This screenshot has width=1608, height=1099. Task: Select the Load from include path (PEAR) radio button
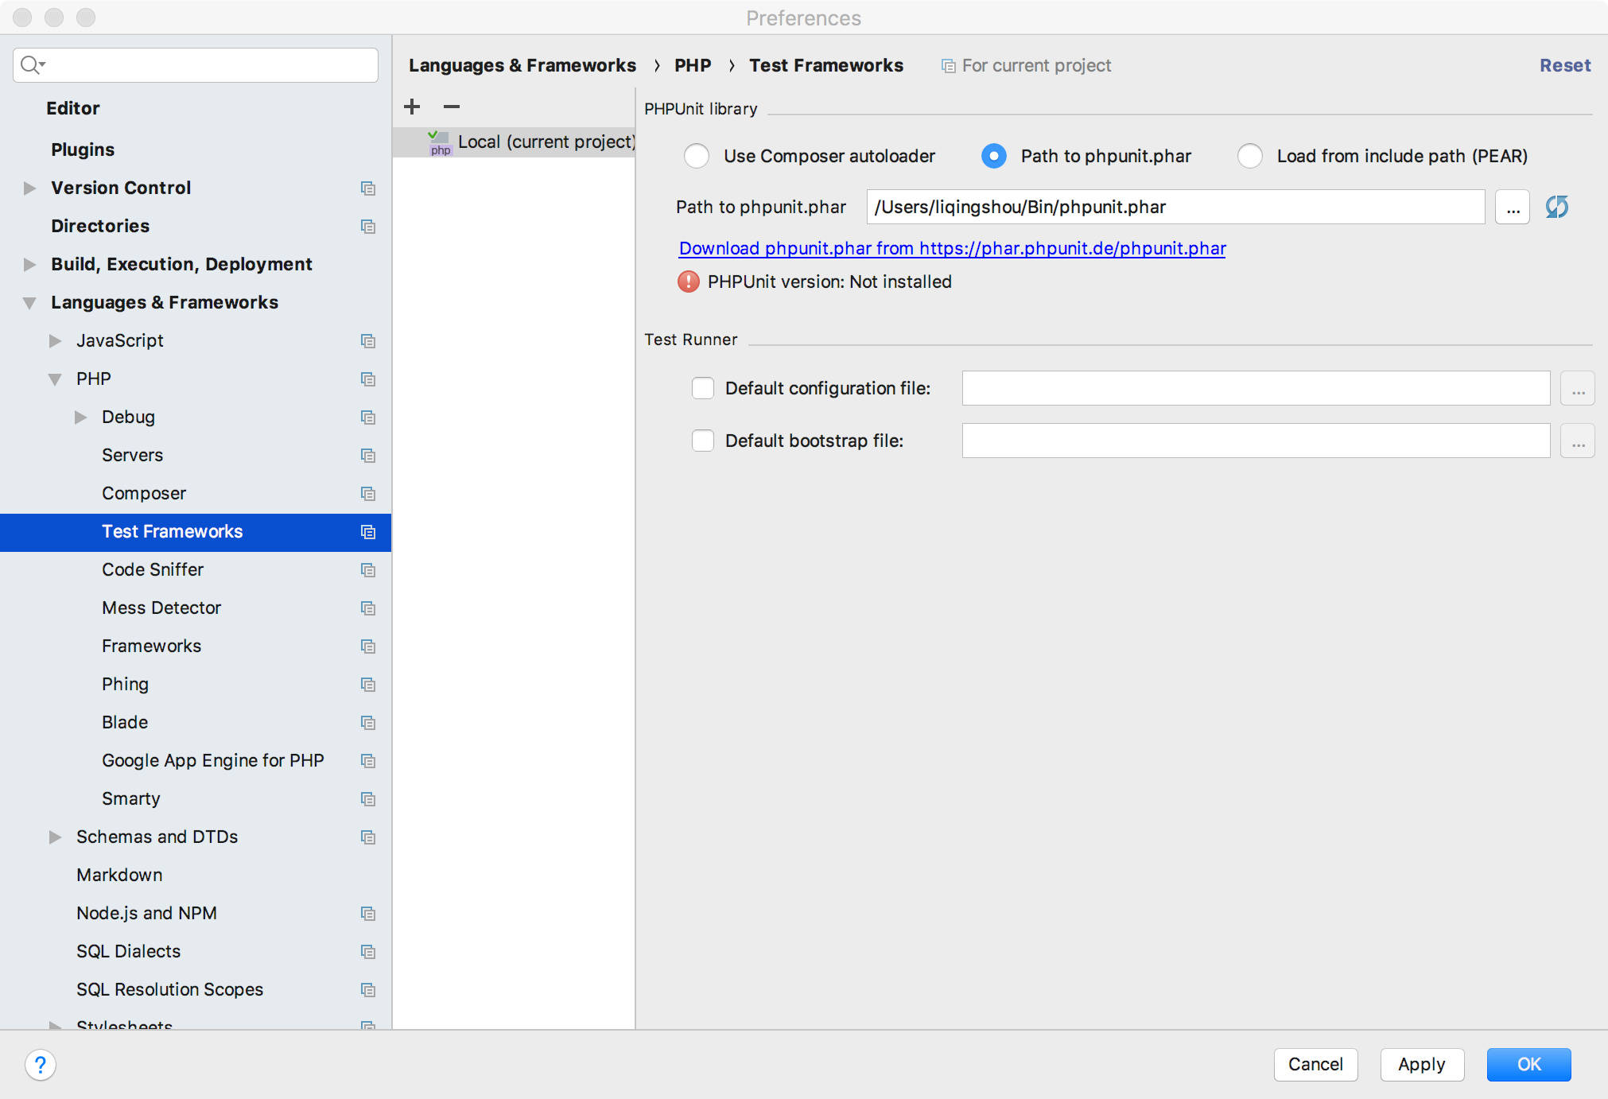click(1251, 155)
